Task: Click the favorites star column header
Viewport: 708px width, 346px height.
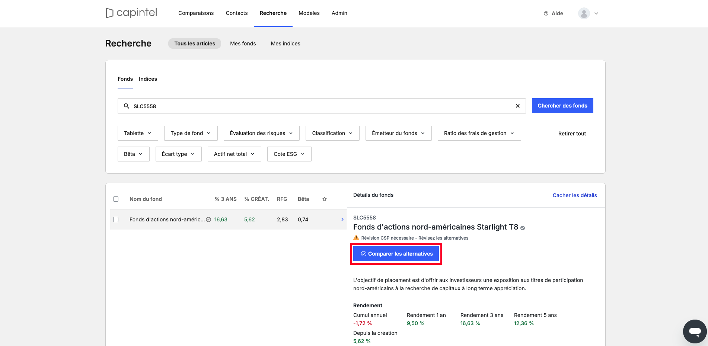Action: pos(325,199)
